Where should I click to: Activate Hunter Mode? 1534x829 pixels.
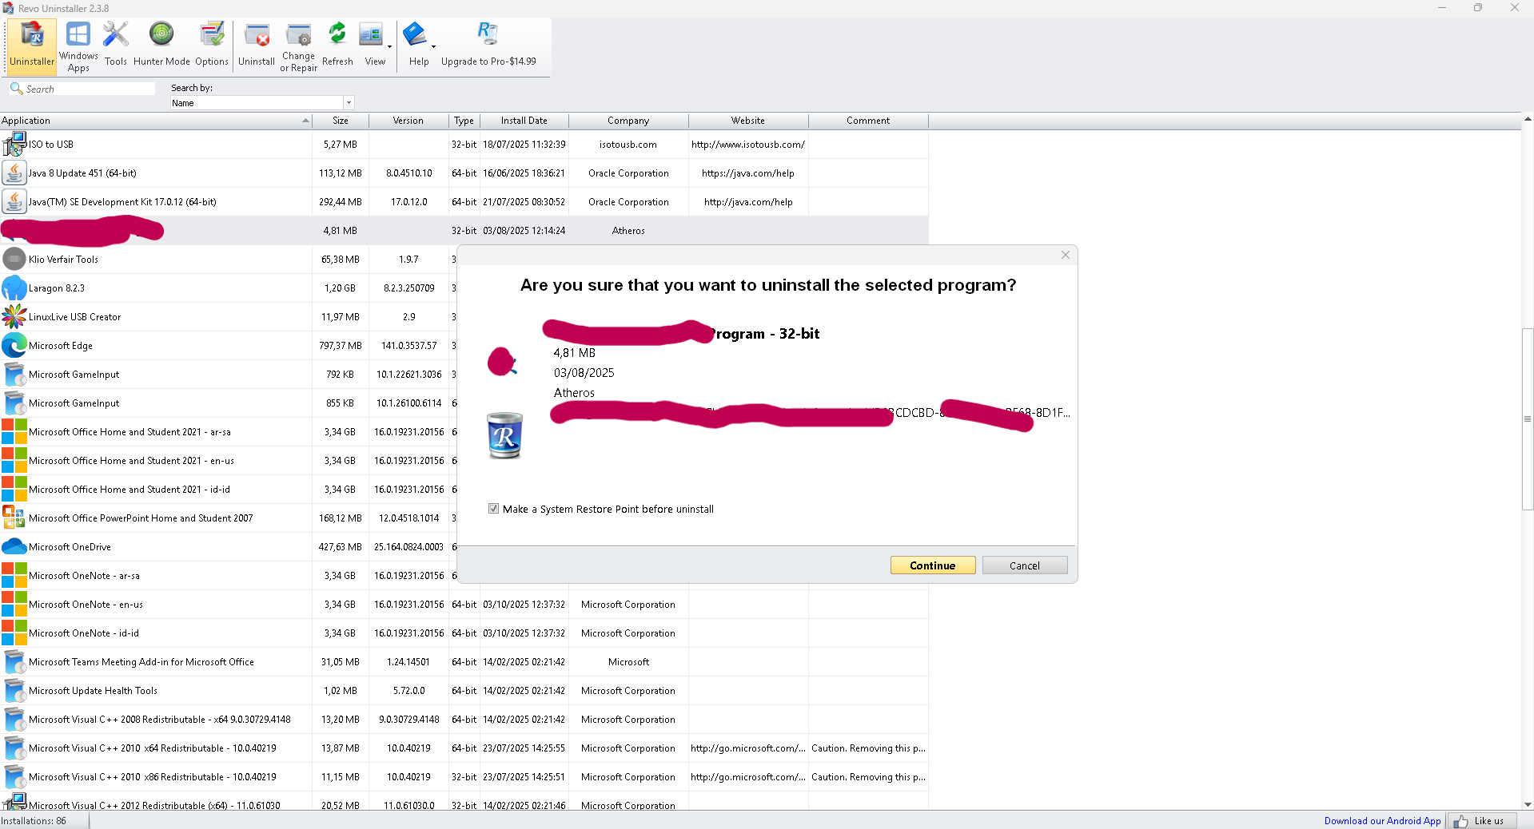161,46
